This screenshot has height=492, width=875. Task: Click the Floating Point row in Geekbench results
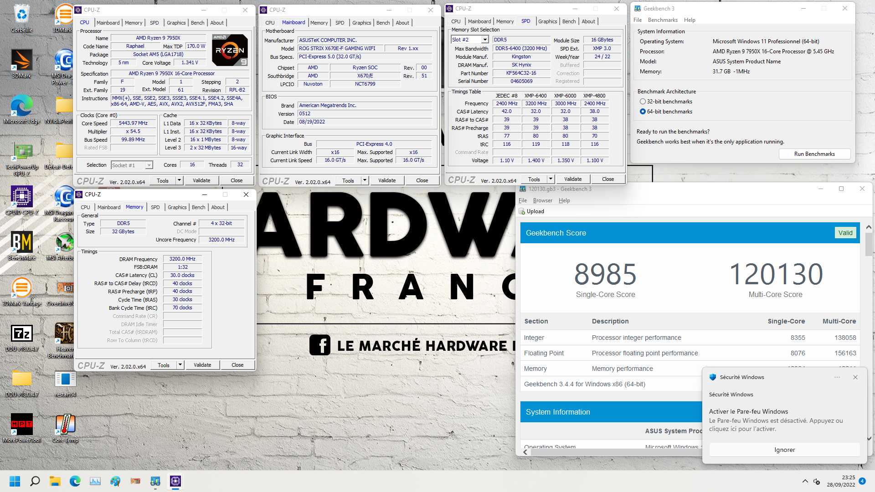[690, 353]
